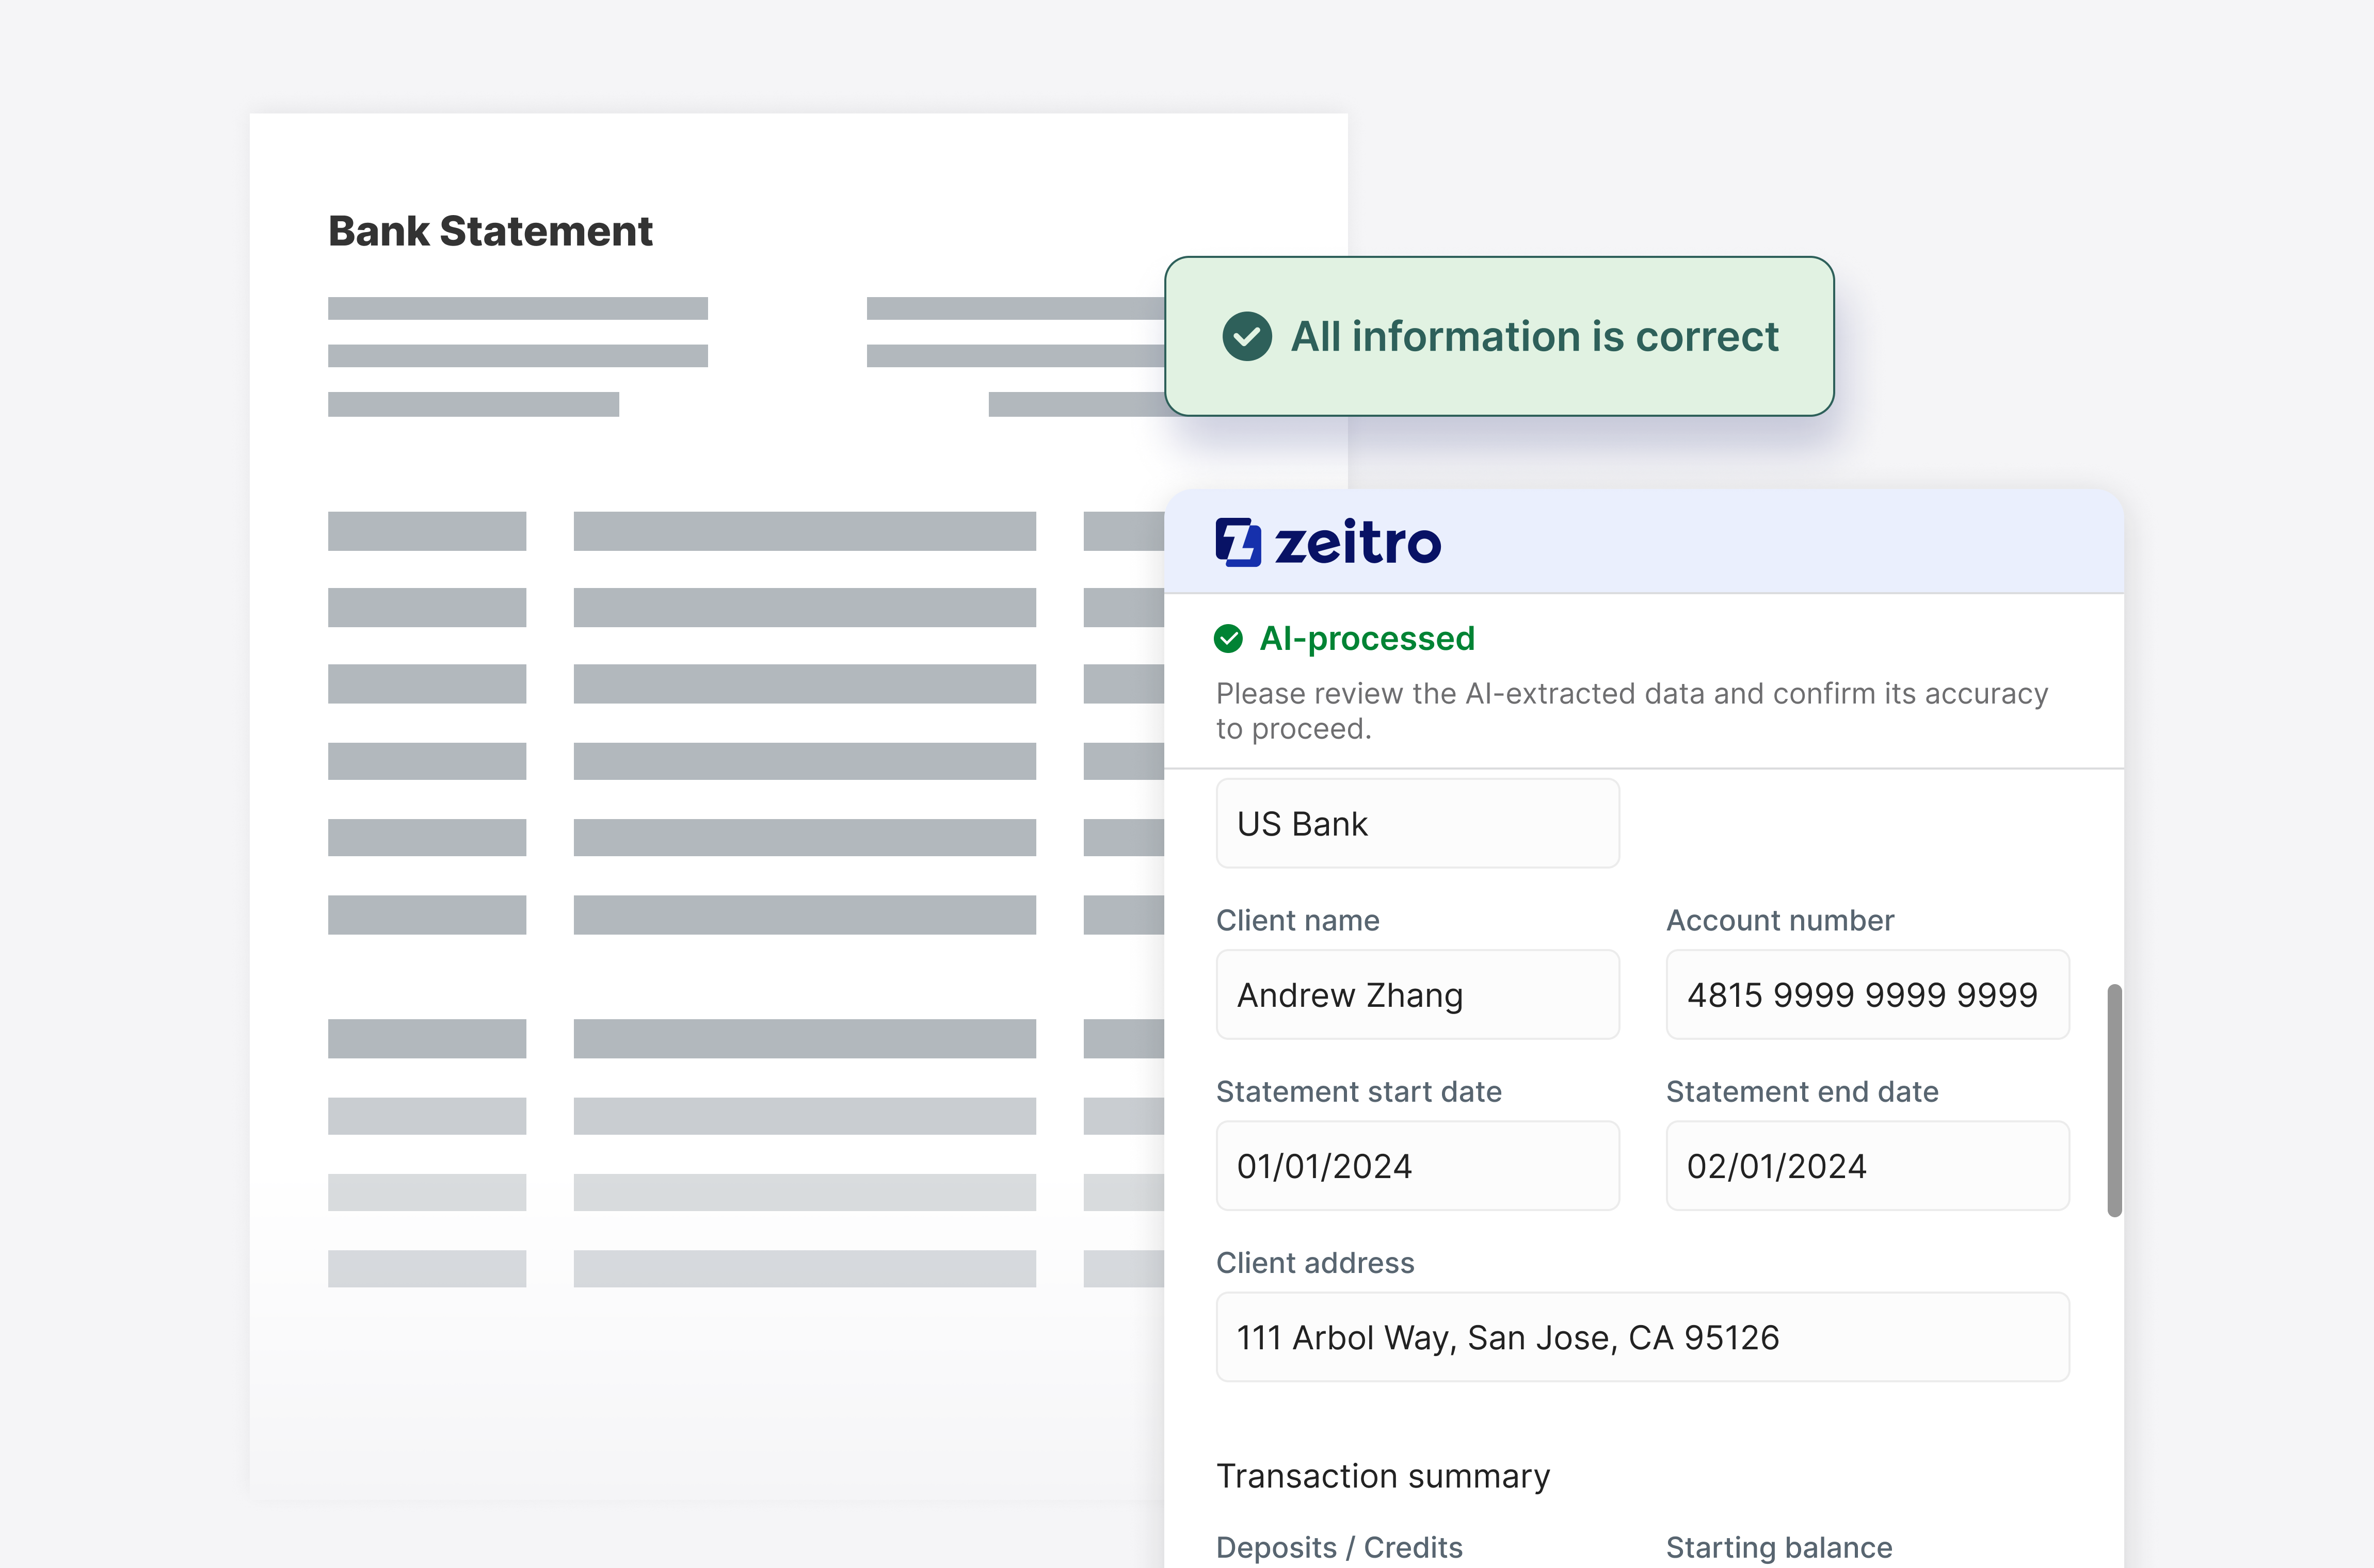Click the Statement end date label
This screenshot has width=2374, height=1568.
(1802, 1091)
